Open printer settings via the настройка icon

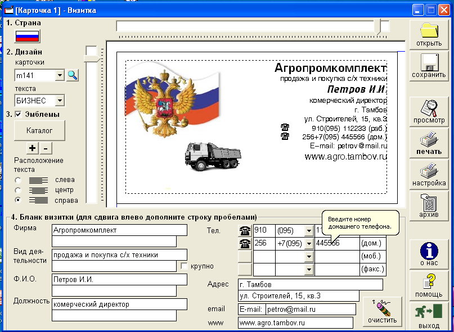429,174
